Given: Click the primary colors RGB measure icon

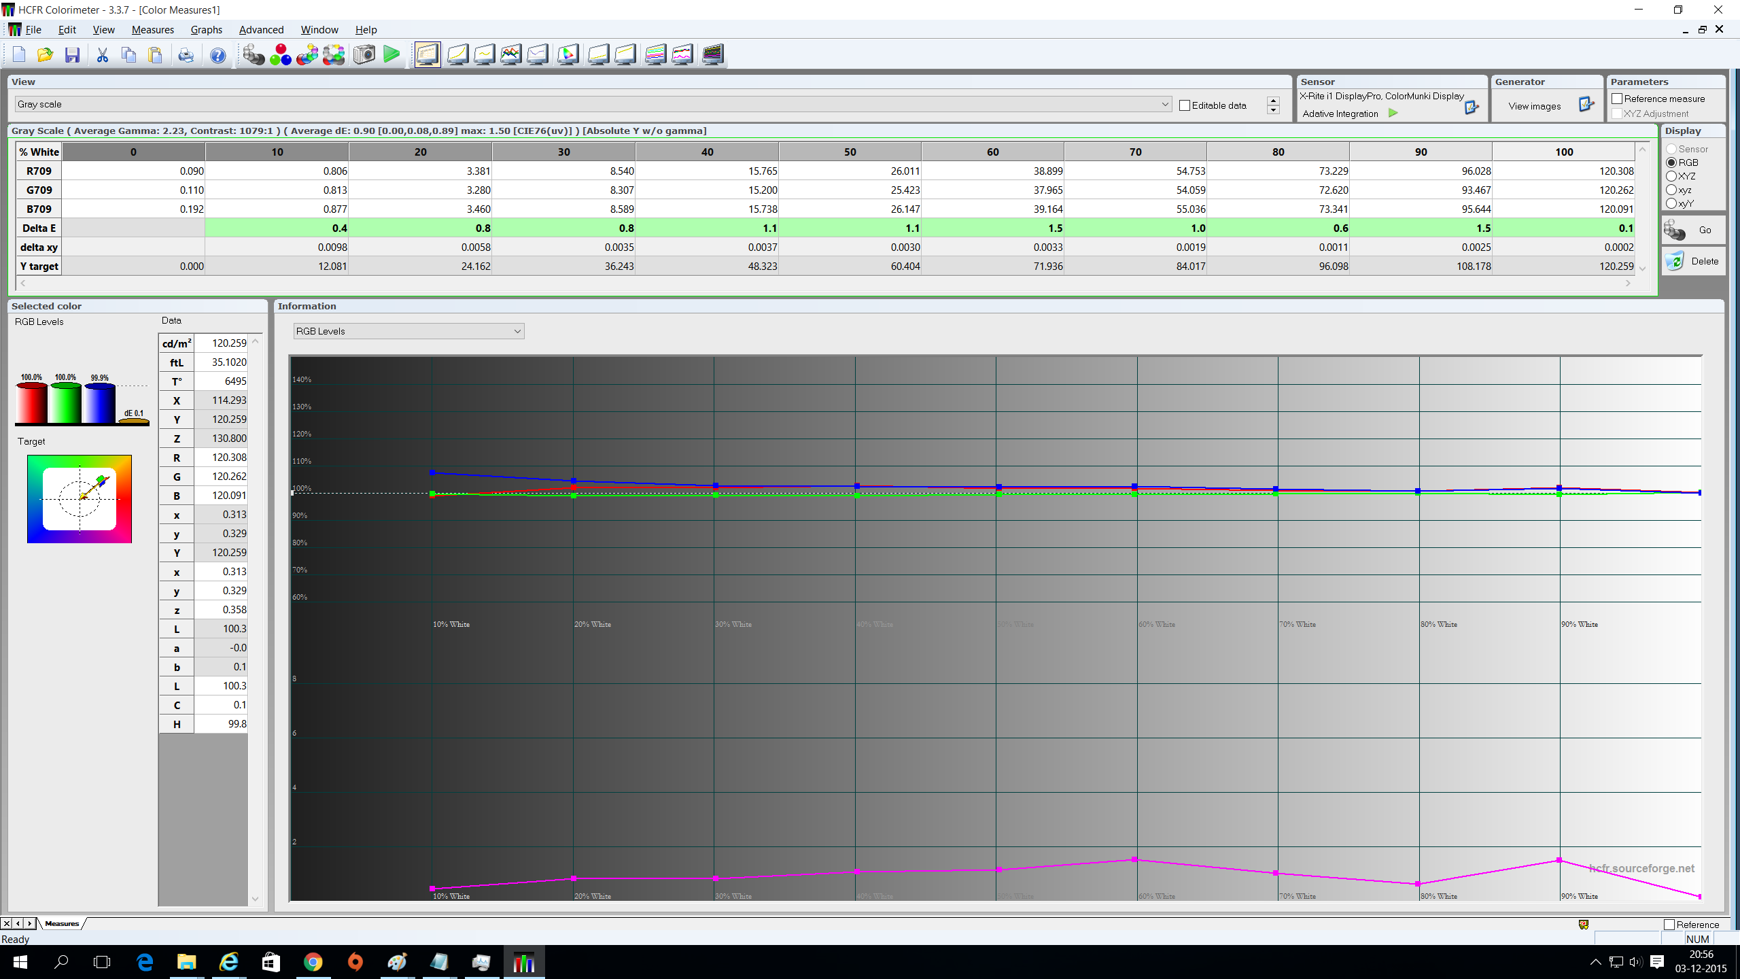Looking at the screenshot, I should tap(280, 54).
